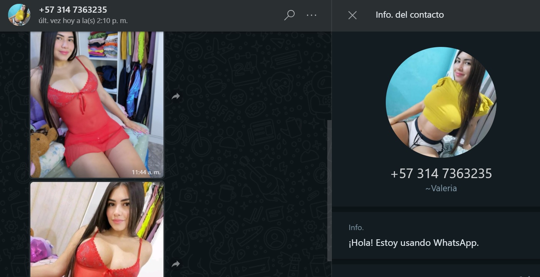Click the Info. del contacto panel title

[410, 15]
